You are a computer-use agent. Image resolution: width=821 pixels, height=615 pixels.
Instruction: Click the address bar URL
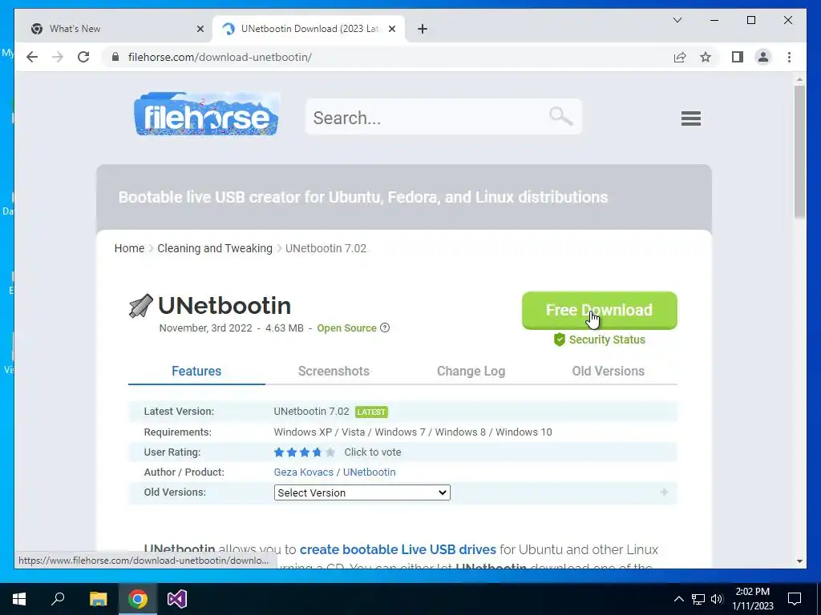coord(220,57)
